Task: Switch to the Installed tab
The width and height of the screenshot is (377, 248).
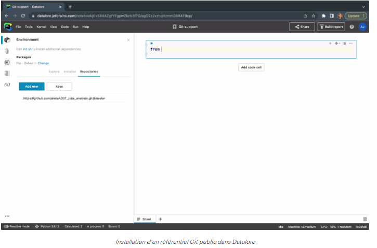Action: [x=70, y=71]
